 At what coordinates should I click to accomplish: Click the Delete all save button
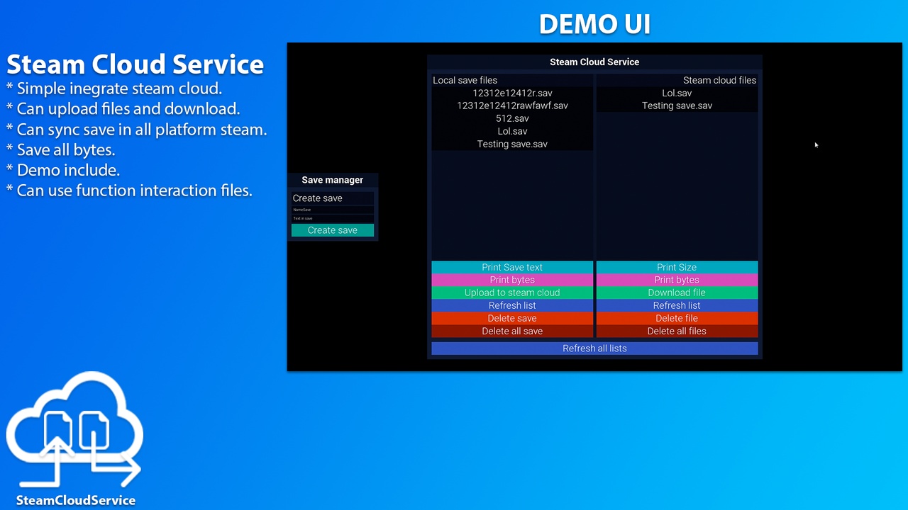(512, 331)
